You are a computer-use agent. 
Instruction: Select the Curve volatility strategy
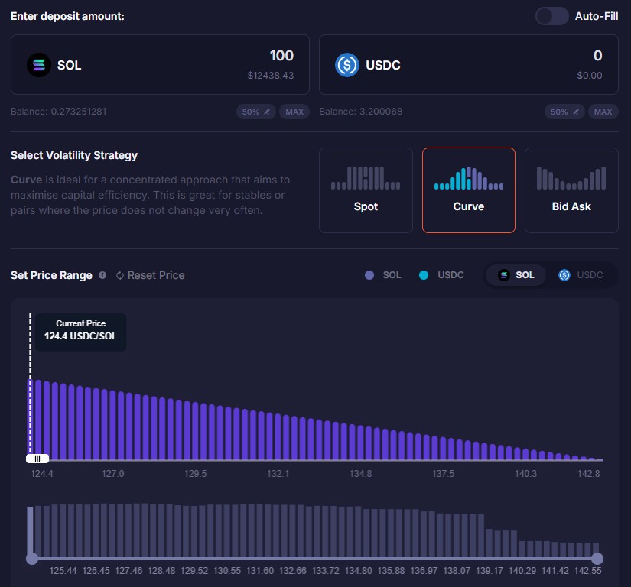pos(469,190)
